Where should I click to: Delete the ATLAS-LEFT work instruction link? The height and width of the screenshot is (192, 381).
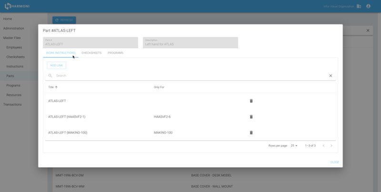251,101
